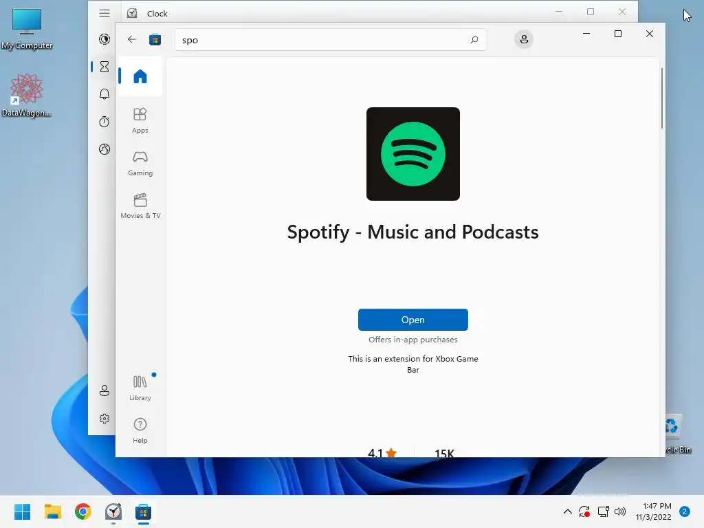Close the Microsoft Store window

(649, 34)
